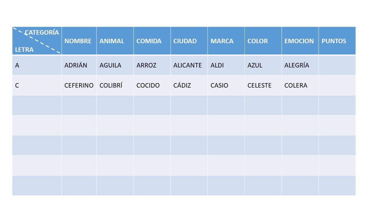Click the PUNTOS column header
This screenshot has width=378, height=213.
tap(337, 41)
